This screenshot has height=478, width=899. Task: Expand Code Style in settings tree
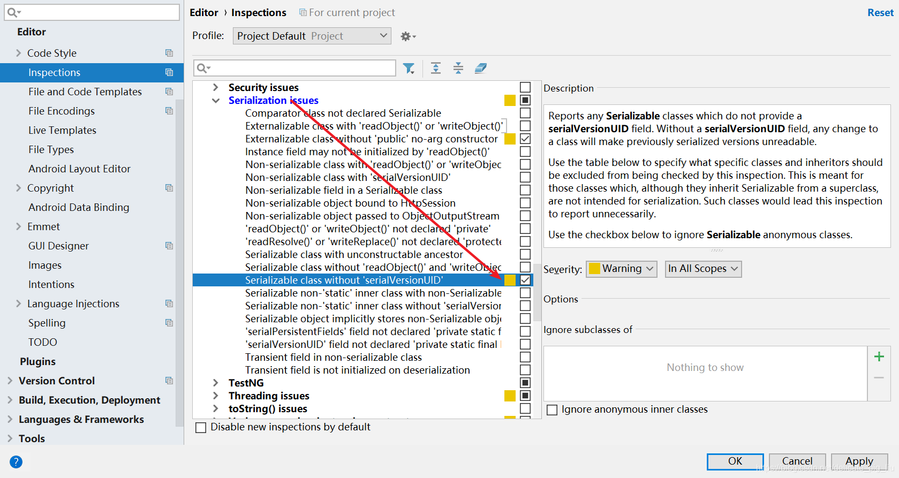tap(18, 53)
